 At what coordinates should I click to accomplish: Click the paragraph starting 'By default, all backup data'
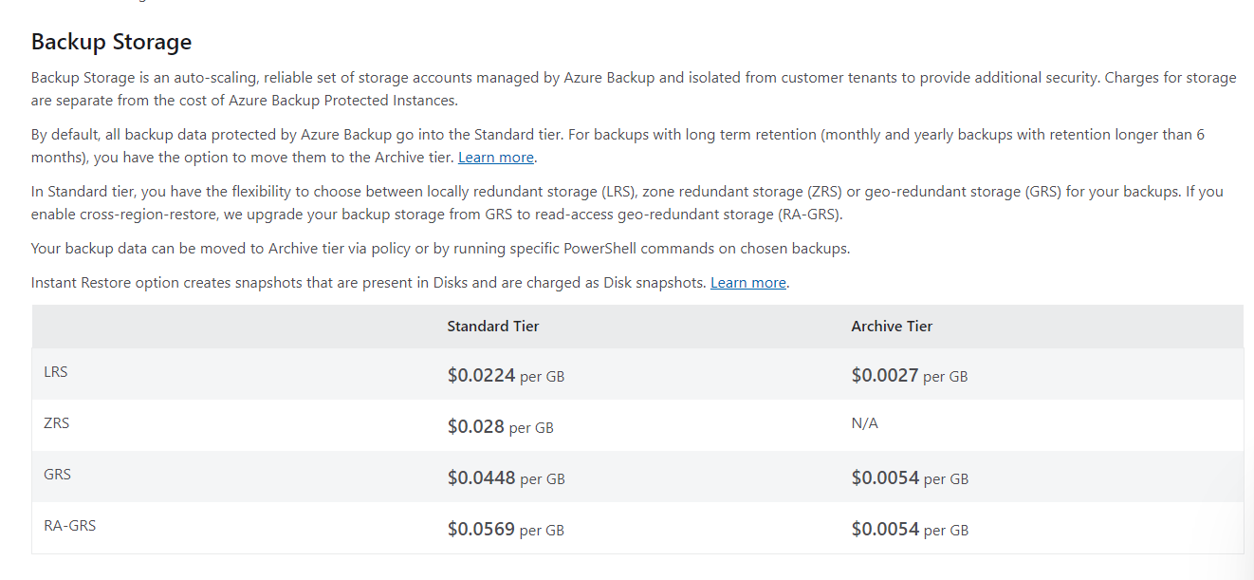pyautogui.click(x=618, y=146)
